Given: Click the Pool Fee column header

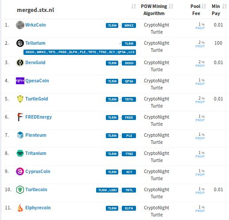Looking at the screenshot, I should click(195, 10).
